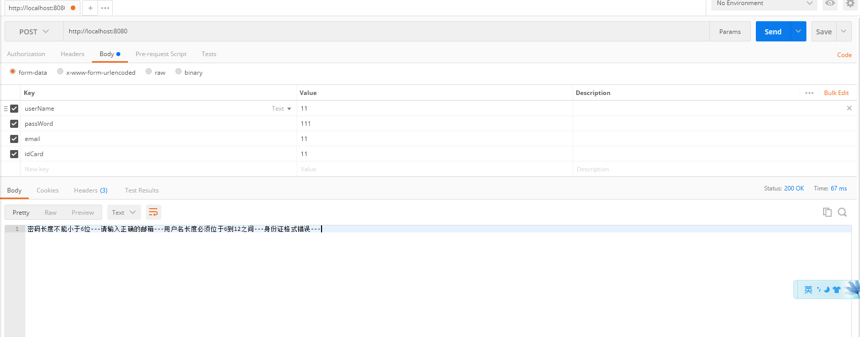The height and width of the screenshot is (337, 860).
Task: Open the tab options ellipsis menu
Action: (105, 8)
